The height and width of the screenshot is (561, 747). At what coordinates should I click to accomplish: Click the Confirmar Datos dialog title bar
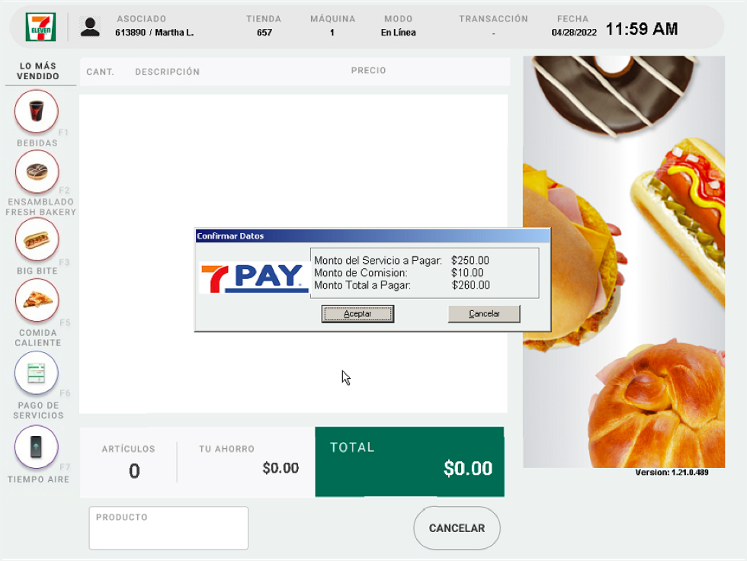point(373,236)
